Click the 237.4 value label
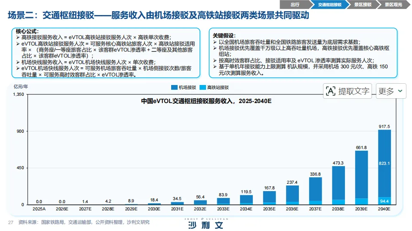 pyautogui.click(x=292, y=182)
